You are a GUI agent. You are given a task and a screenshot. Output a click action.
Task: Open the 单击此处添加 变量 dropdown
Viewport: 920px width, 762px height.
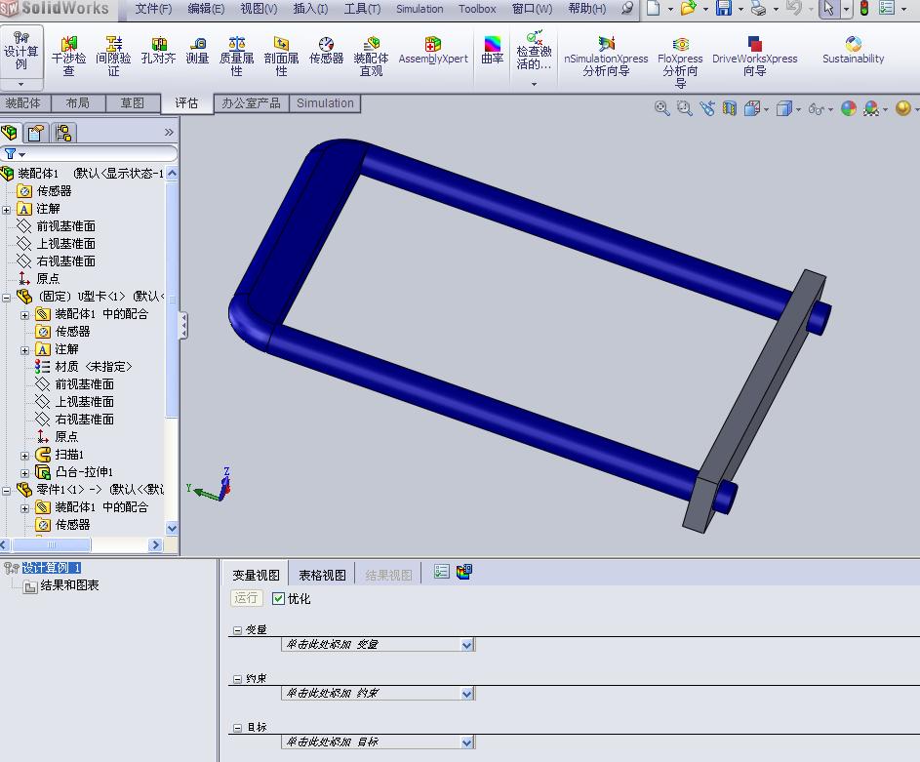pos(467,645)
